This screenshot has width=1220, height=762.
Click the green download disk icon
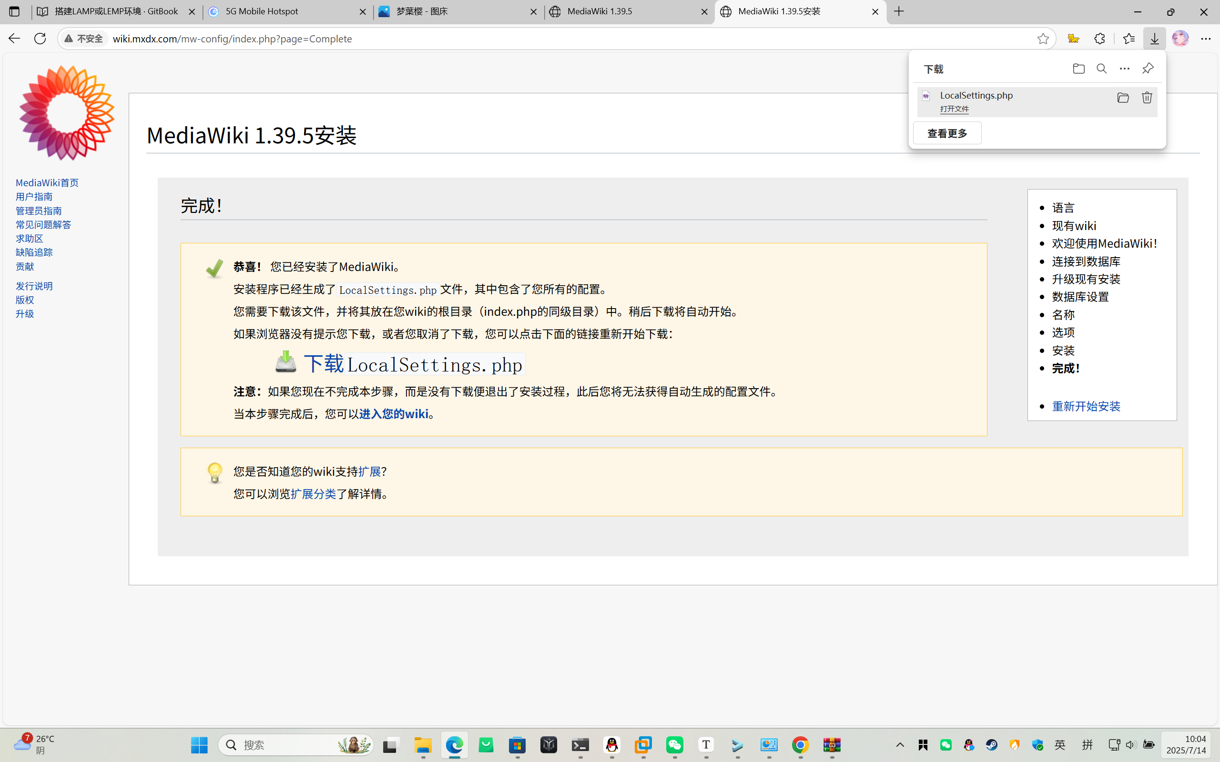pyautogui.click(x=286, y=362)
